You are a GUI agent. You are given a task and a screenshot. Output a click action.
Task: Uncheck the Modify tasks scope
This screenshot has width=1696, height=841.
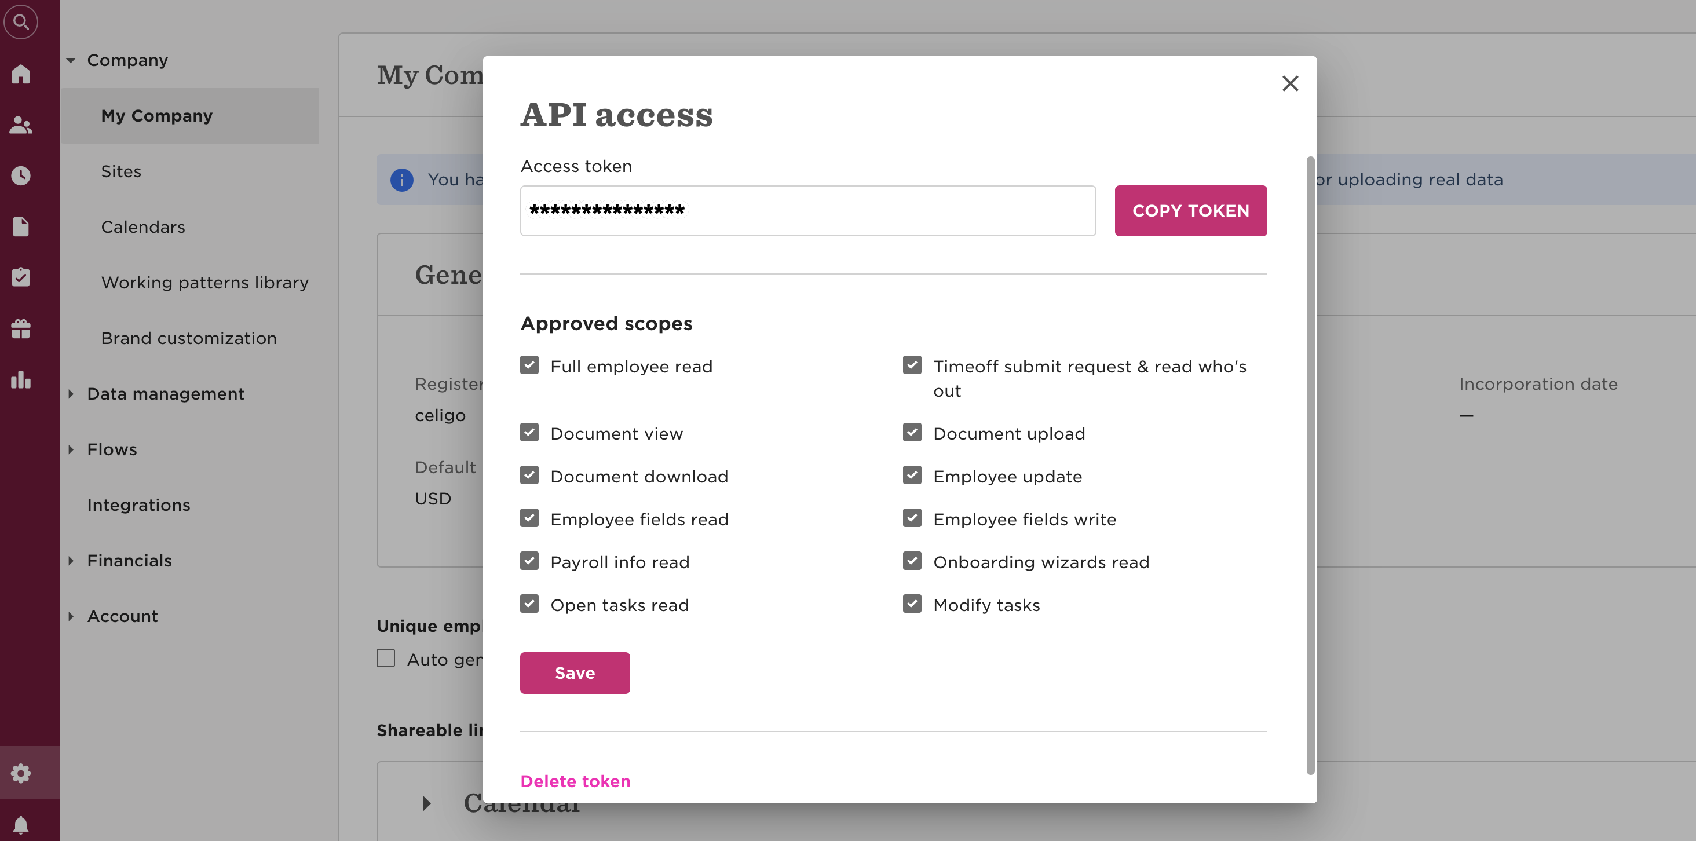pyautogui.click(x=912, y=604)
